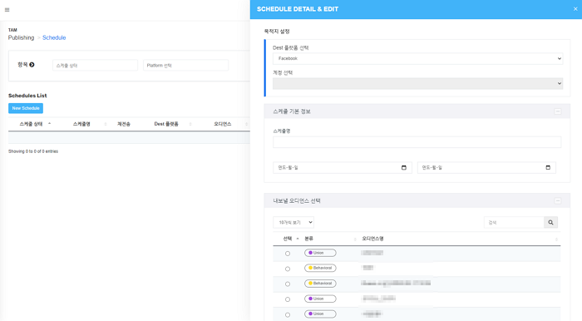The height and width of the screenshot is (321, 582).
Task: Click the end date input field
Action: [486, 168]
